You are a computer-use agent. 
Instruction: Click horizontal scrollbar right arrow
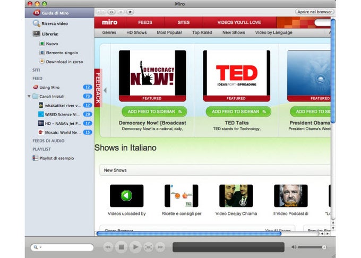click(328, 234)
